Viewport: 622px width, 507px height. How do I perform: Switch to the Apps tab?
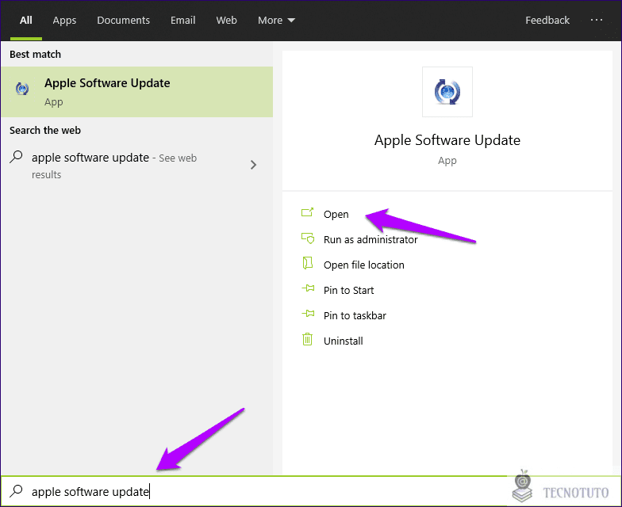(64, 21)
